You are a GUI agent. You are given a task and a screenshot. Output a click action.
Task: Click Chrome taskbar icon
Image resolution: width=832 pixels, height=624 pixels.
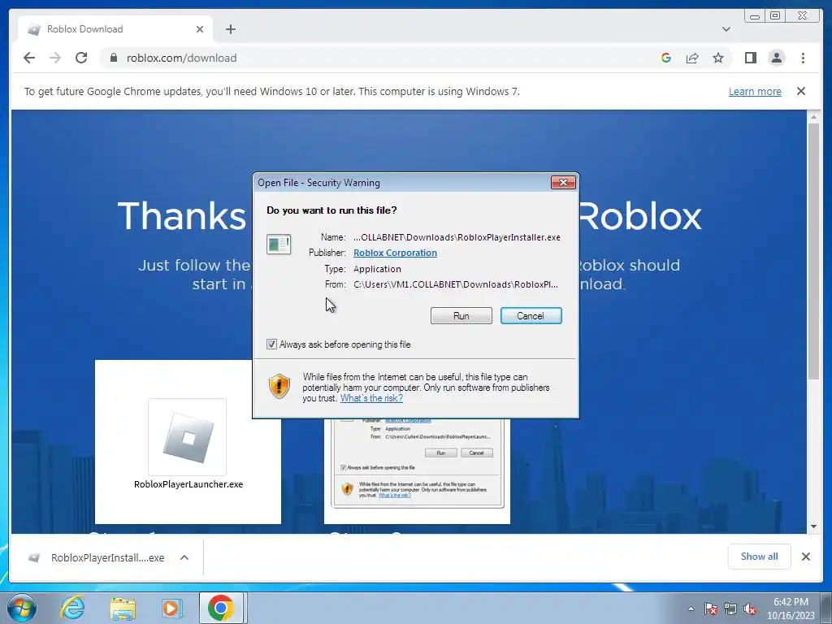[x=221, y=608]
